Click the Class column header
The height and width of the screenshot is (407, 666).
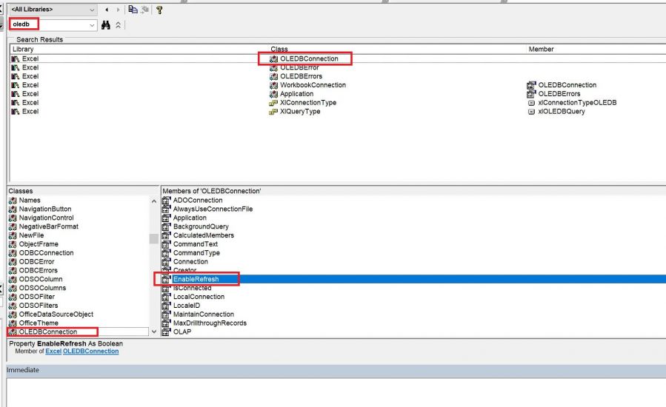tap(279, 49)
